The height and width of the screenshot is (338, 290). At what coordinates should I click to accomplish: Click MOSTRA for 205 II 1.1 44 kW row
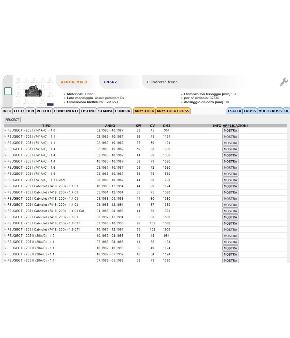[230, 242]
